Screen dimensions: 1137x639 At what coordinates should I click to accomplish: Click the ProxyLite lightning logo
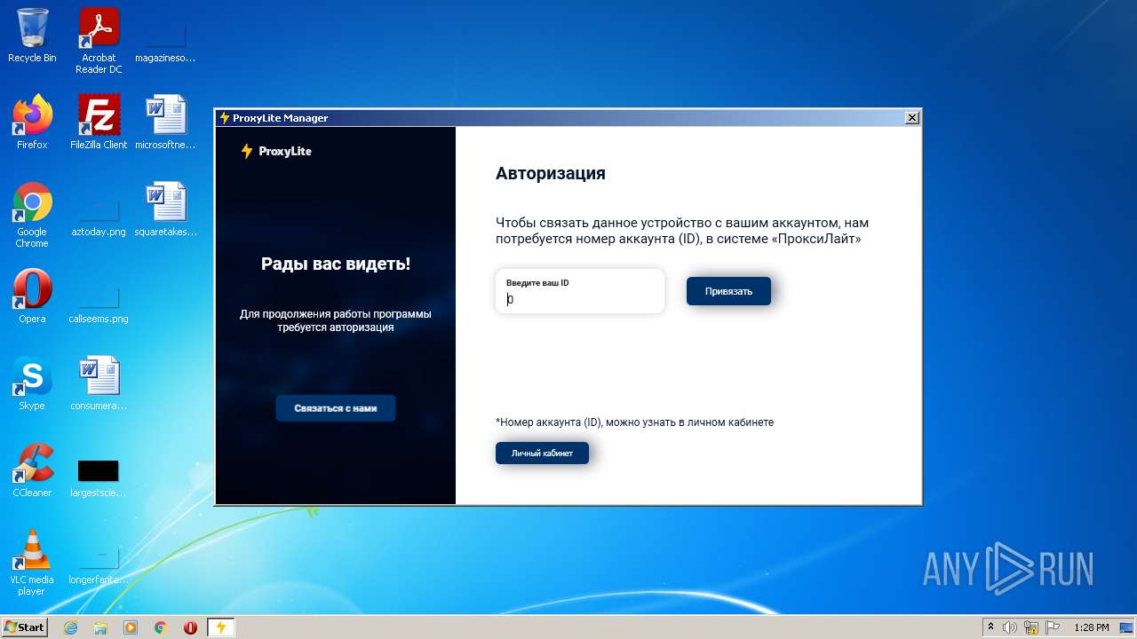coord(247,151)
